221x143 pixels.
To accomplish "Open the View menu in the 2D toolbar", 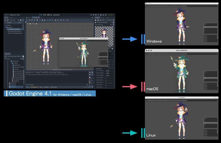I will pos(67,20).
